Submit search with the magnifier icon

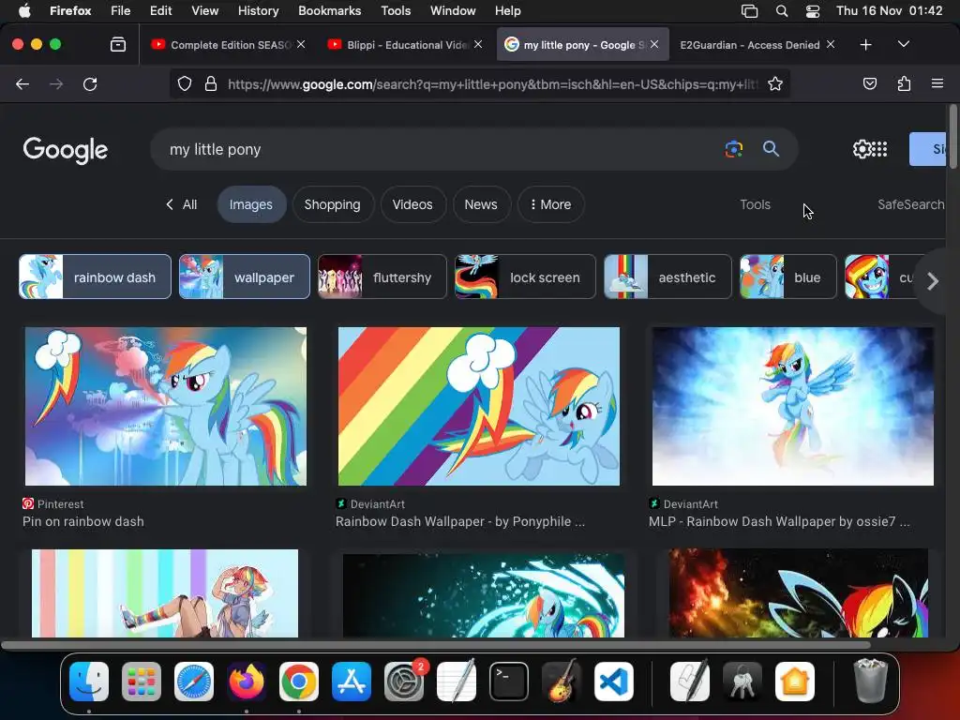[x=771, y=149]
